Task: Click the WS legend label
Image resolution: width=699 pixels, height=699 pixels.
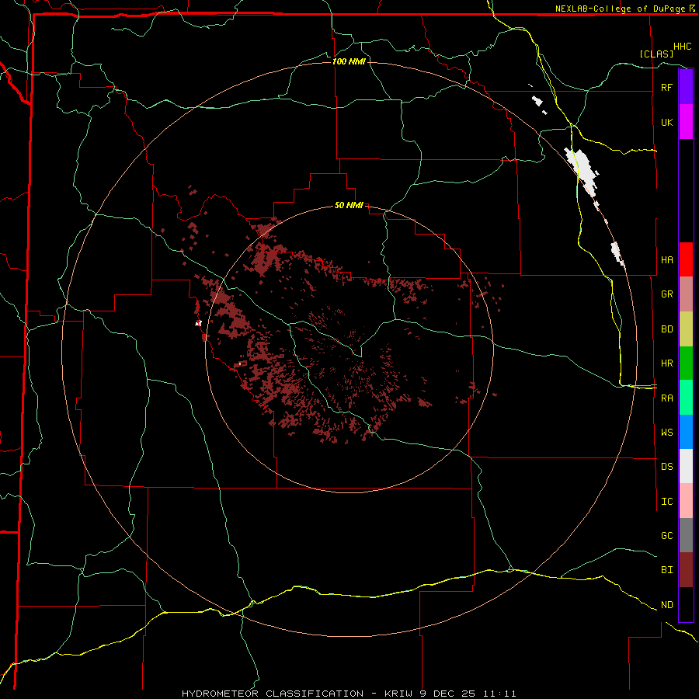Action: (x=666, y=433)
